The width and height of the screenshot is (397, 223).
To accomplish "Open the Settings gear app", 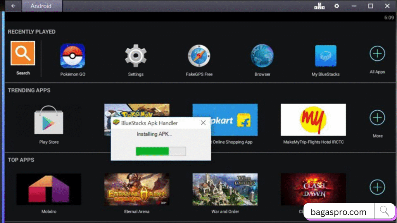I will 136,56.
